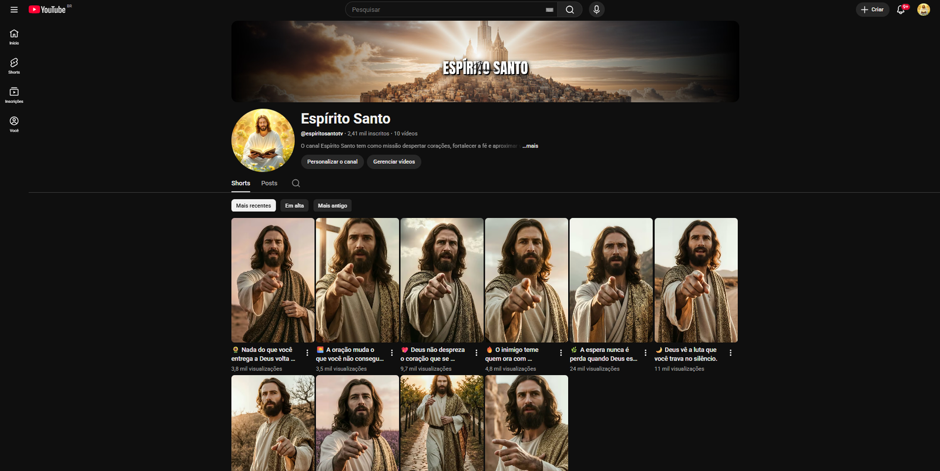The height and width of the screenshot is (471, 940).
Task: Open options menu for 'Deus vê a luta' short
Action: [x=730, y=353]
